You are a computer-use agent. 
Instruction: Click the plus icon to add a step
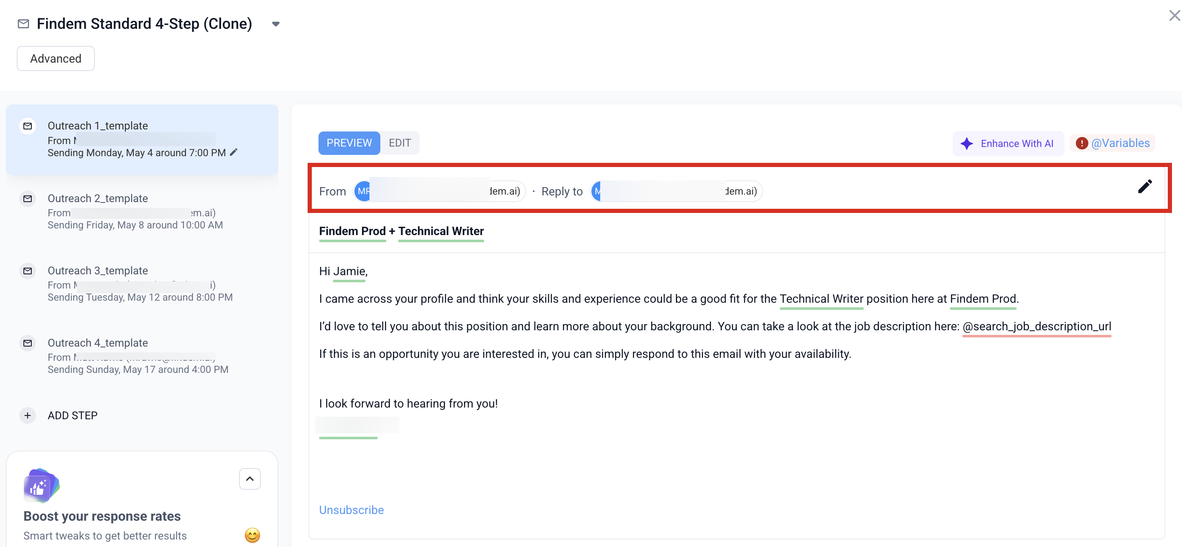(x=28, y=415)
